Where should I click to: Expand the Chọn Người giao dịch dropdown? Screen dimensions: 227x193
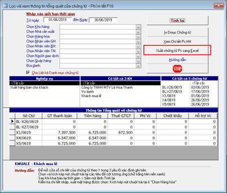138,56
